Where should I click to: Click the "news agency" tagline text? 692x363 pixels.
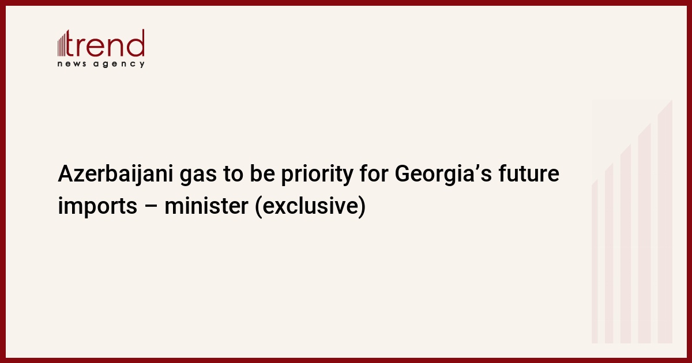coord(101,64)
